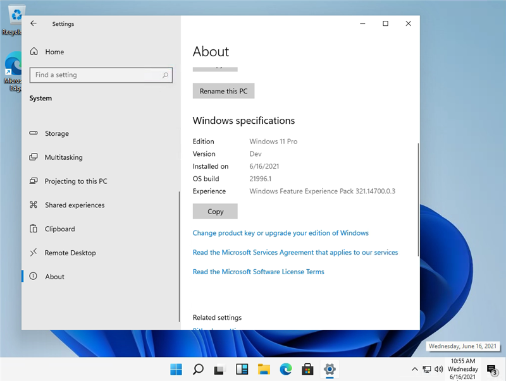Copy the Windows specifications

point(214,211)
